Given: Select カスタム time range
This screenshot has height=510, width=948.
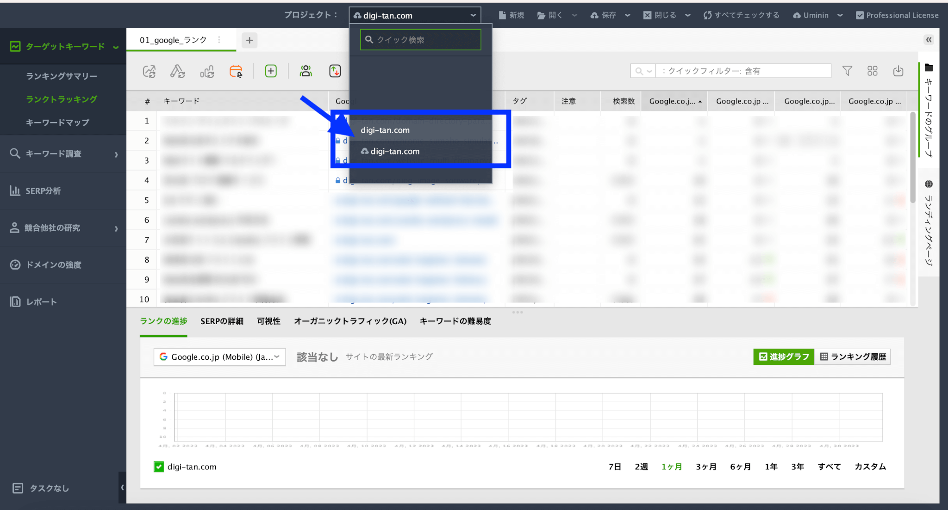Looking at the screenshot, I should (870, 467).
